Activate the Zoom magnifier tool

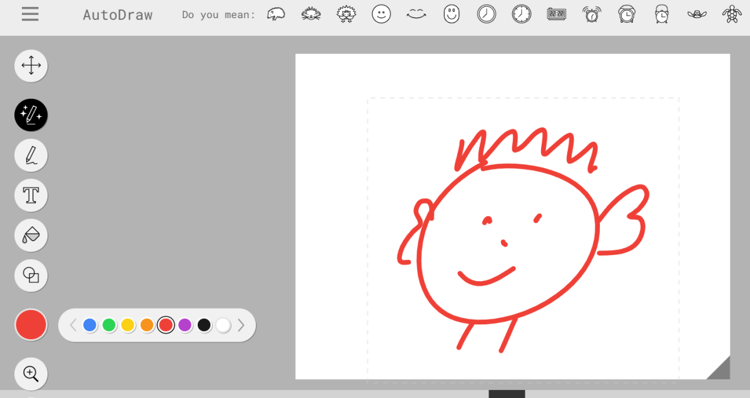click(x=31, y=374)
